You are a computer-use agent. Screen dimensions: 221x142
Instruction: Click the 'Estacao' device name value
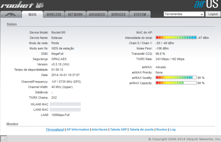(57, 38)
